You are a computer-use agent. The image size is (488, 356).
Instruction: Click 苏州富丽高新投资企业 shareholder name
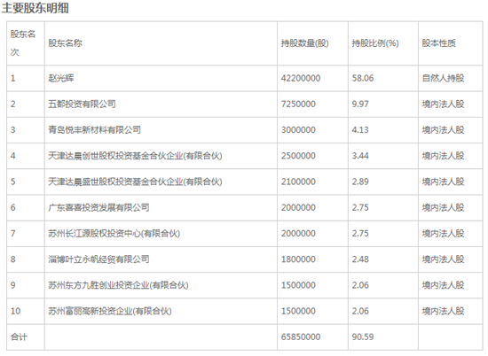coord(110,311)
